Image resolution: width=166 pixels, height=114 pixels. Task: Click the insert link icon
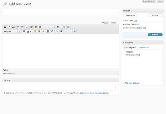[45, 27]
